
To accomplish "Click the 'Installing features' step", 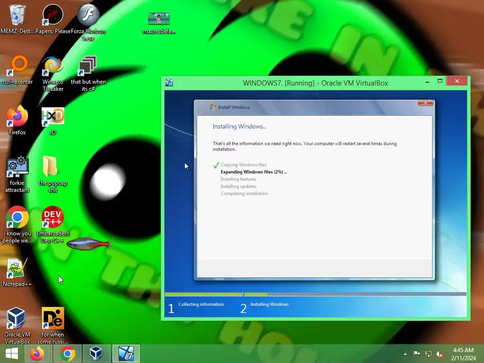I will click(238, 179).
